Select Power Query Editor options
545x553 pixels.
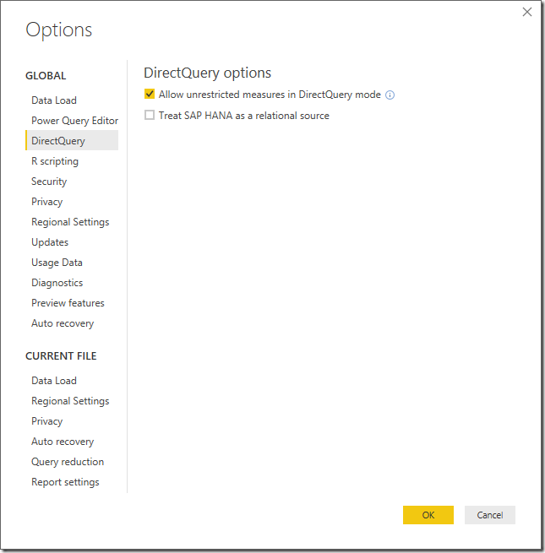click(74, 121)
